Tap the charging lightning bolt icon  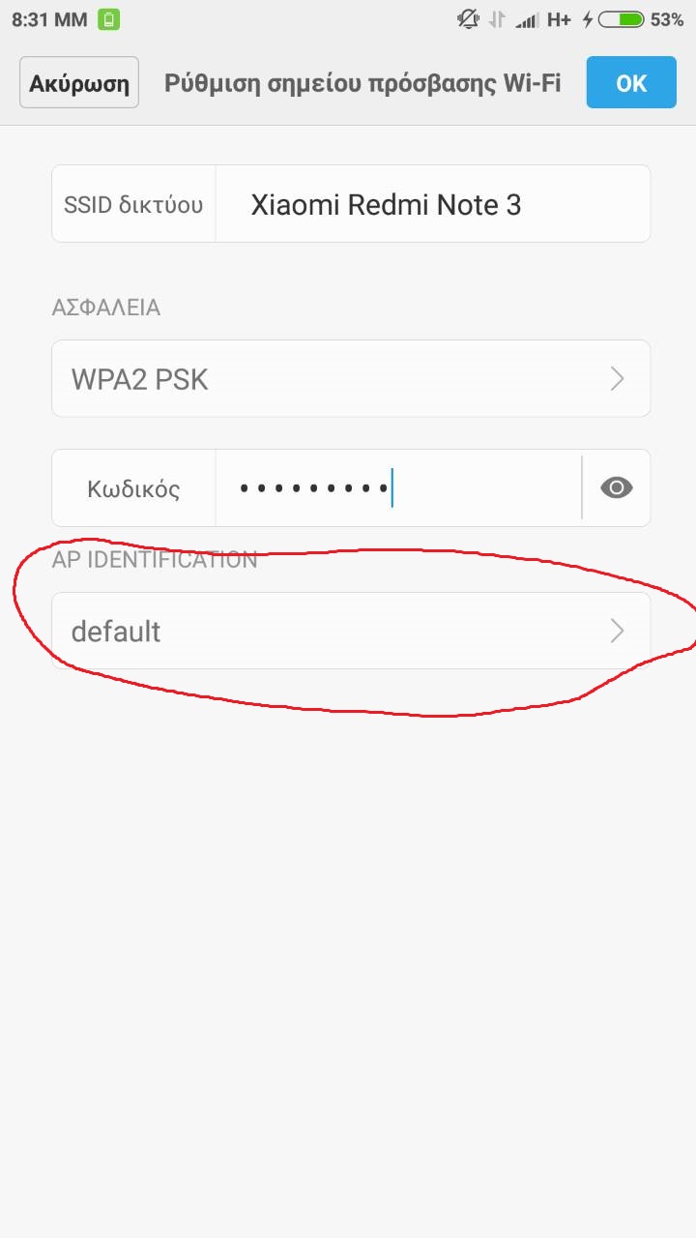[587, 19]
